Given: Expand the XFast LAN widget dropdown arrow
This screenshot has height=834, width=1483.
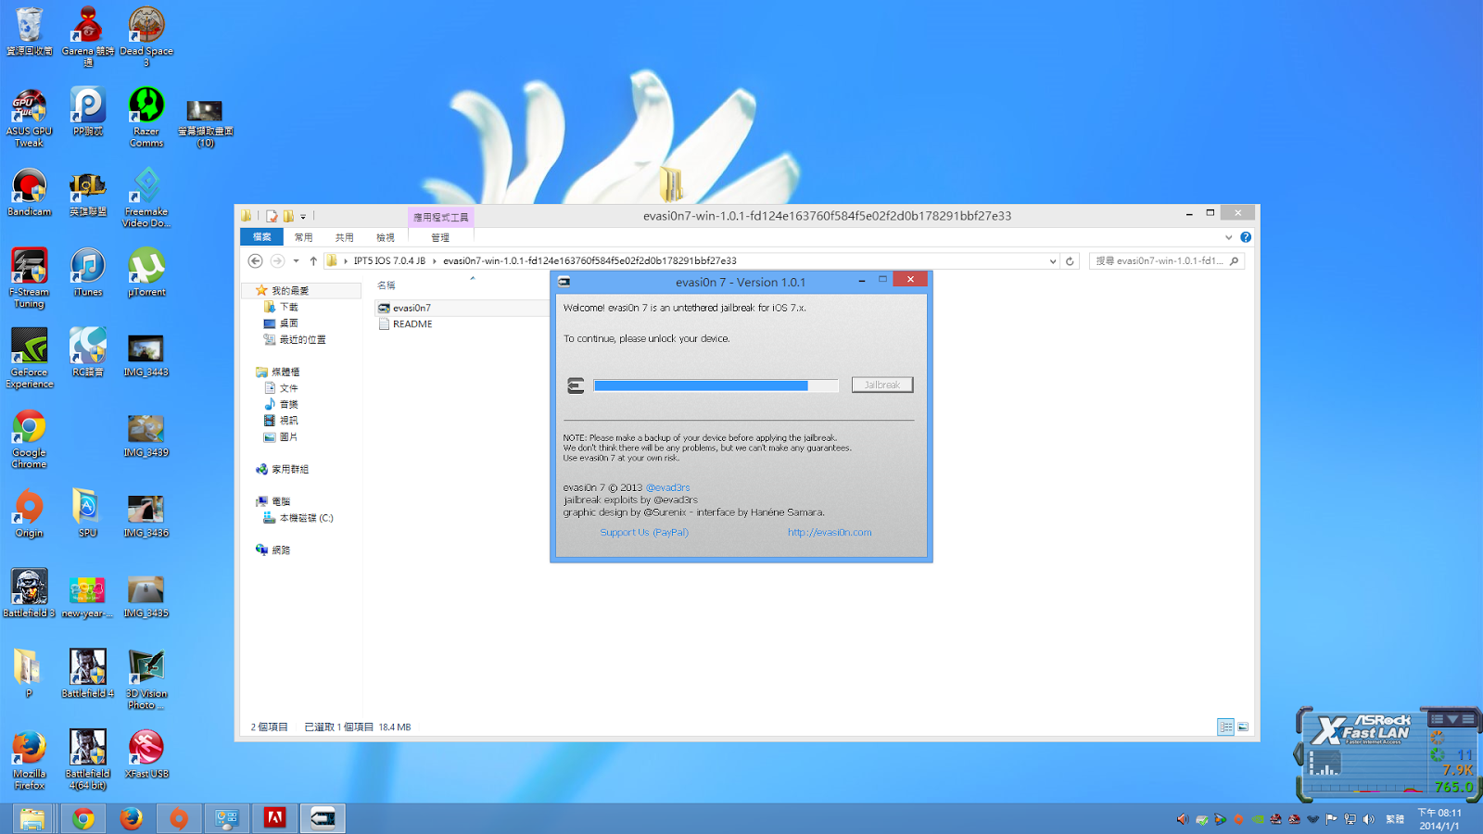Looking at the screenshot, I should (1452, 719).
